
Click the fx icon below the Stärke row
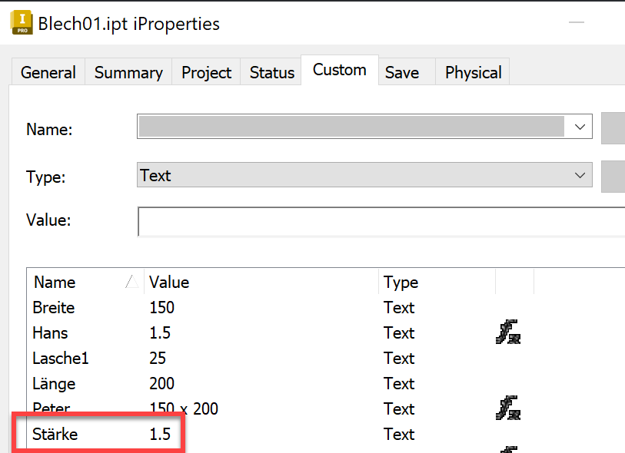tap(508, 450)
